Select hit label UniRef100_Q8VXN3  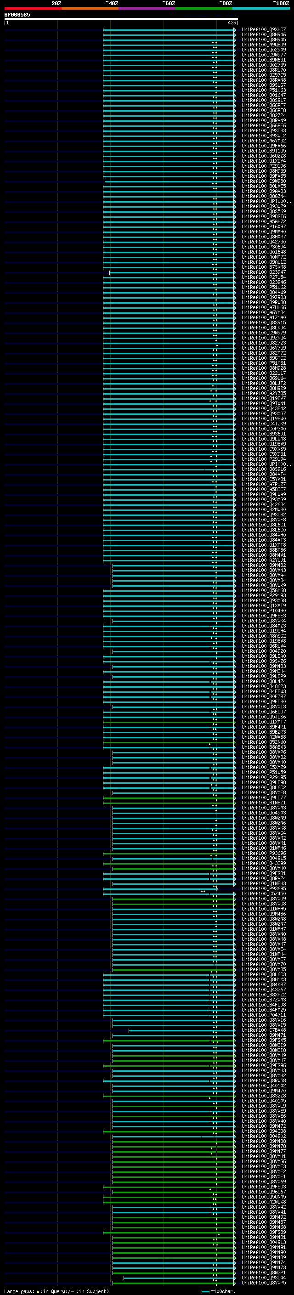coord(264,570)
